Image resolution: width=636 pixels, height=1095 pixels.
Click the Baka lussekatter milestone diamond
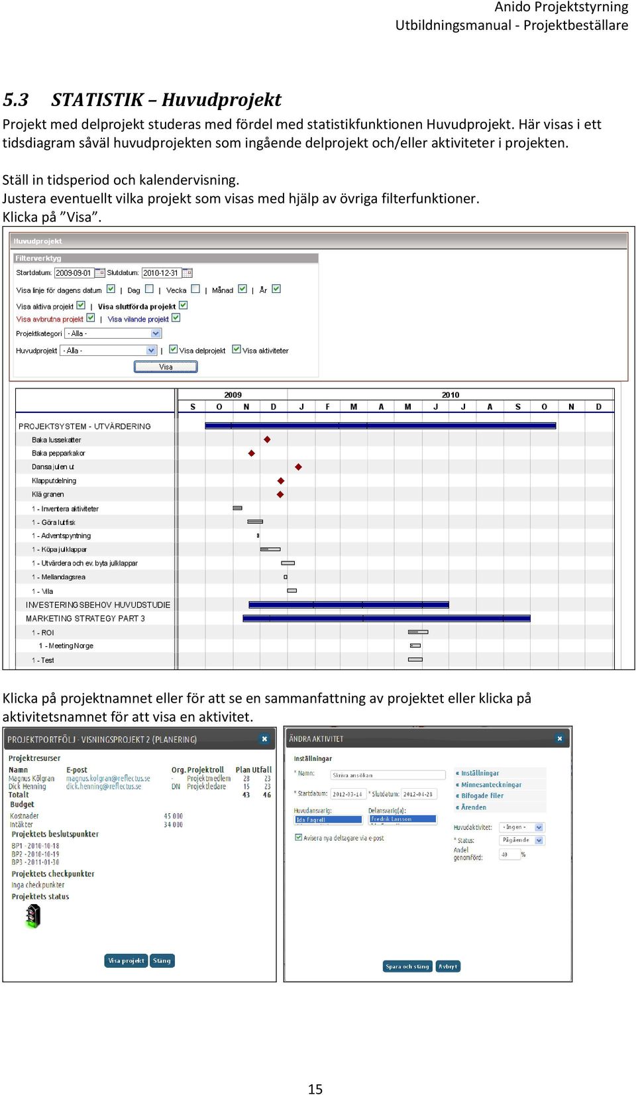coord(267,439)
